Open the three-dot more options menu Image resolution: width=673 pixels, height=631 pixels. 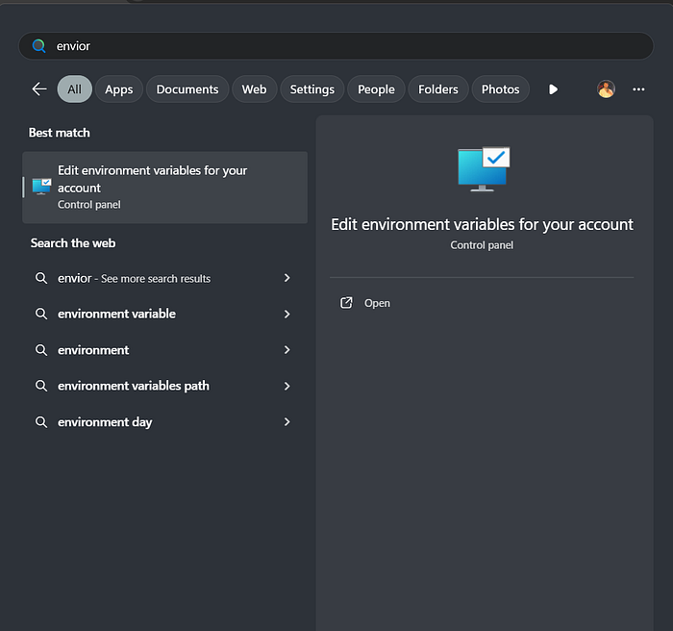click(638, 89)
